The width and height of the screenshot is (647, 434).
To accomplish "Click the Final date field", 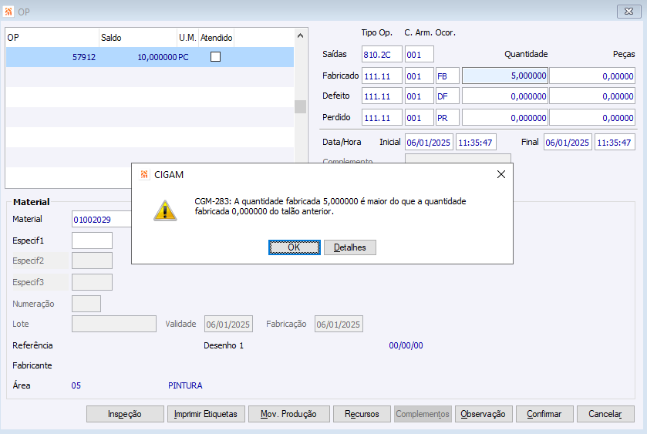I will [x=568, y=143].
